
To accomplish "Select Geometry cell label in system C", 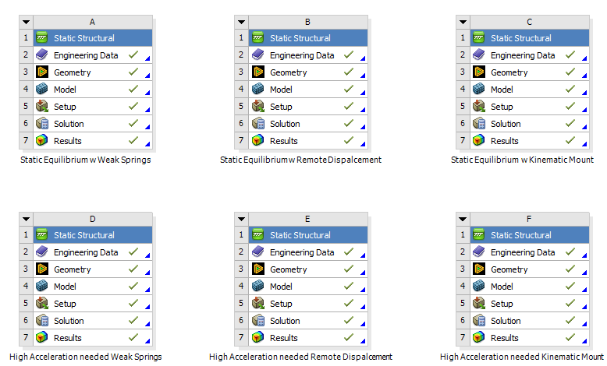I will (x=509, y=72).
